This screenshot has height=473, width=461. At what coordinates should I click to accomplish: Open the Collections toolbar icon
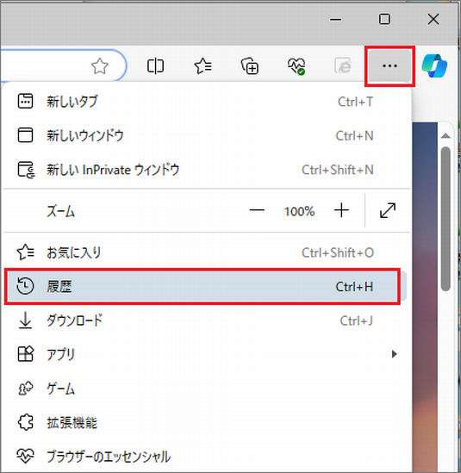coord(250,66)
